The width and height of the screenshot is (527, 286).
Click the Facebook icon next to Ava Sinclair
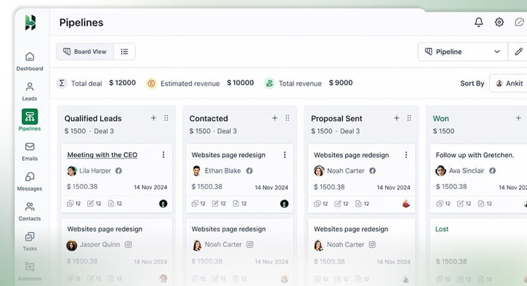[x=493, y=170]
